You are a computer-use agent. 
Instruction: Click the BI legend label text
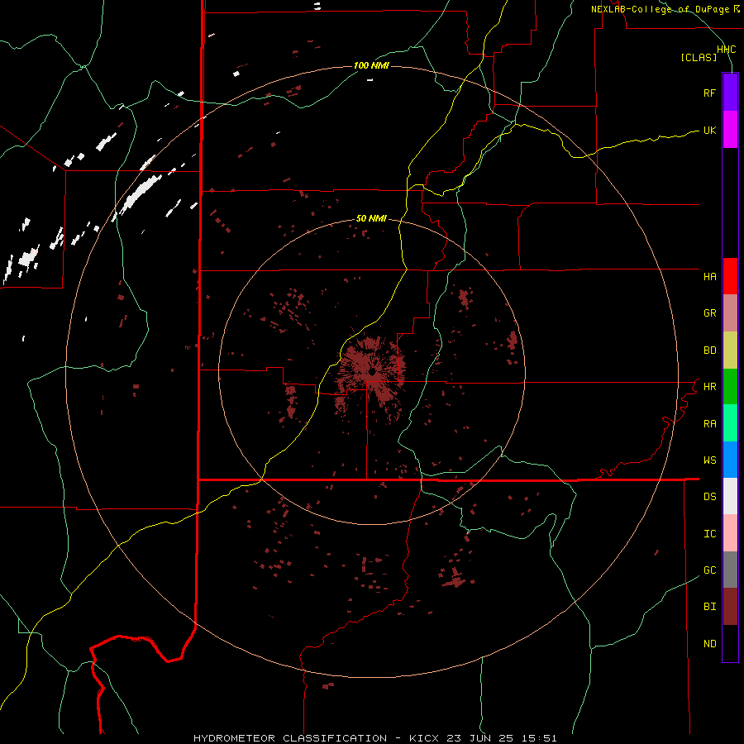click(709, 607)
